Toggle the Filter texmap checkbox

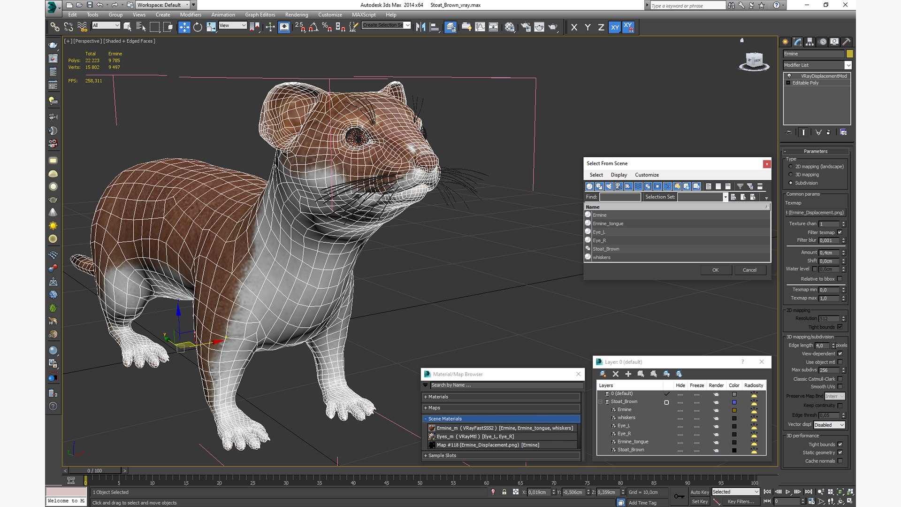[840, 232]
